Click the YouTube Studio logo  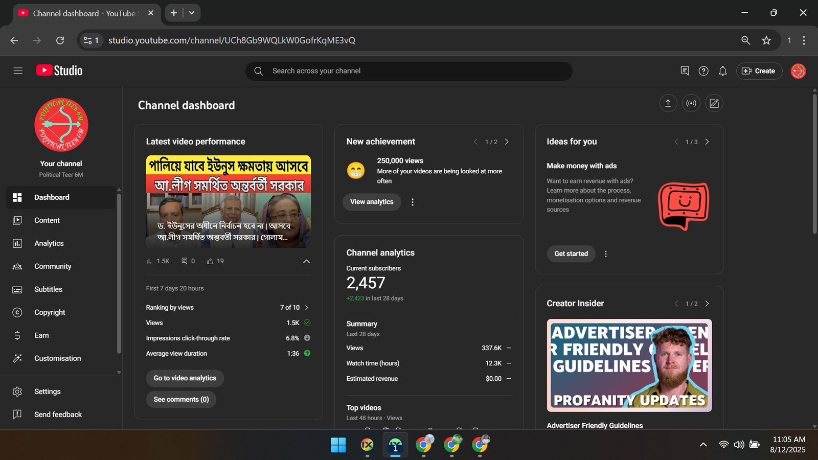[x=59, y=71]
